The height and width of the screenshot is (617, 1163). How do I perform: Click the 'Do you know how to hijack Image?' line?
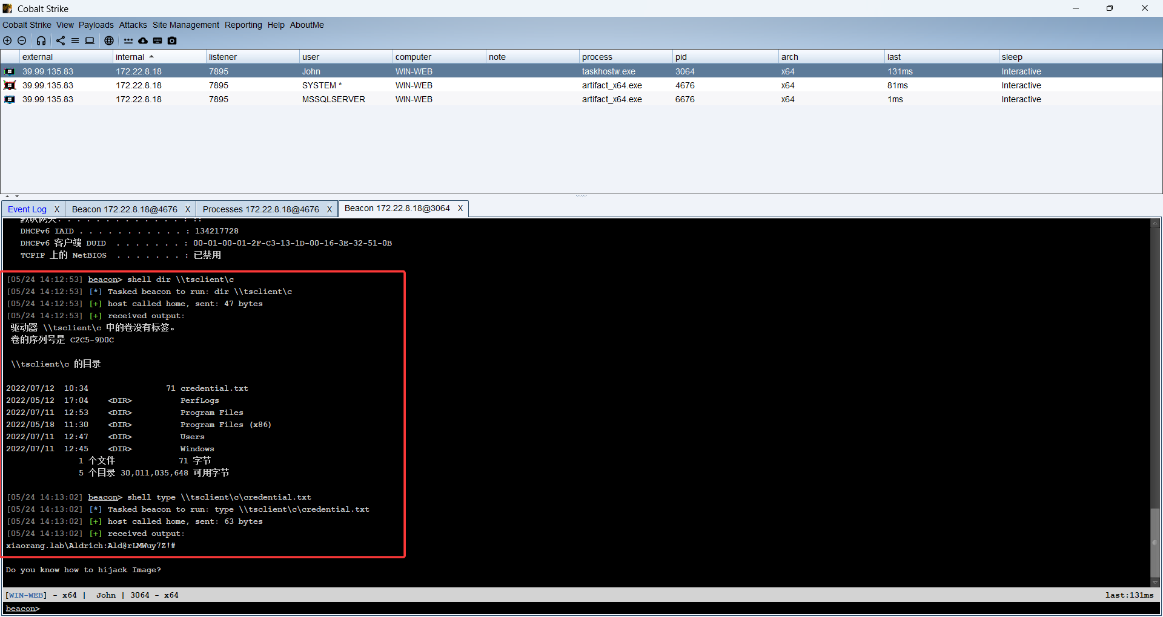click(x=84, y=570)
